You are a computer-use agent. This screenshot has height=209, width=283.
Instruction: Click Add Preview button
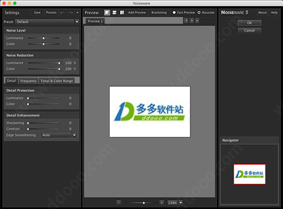point(137,12)
